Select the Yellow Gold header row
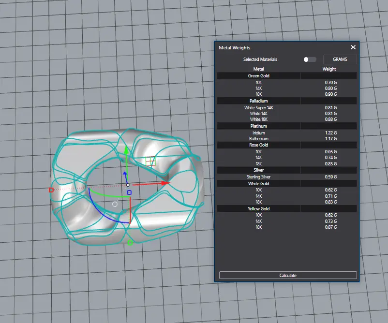Image resolution: width=388 pixels, height=323 pixels. click(287, 209)
